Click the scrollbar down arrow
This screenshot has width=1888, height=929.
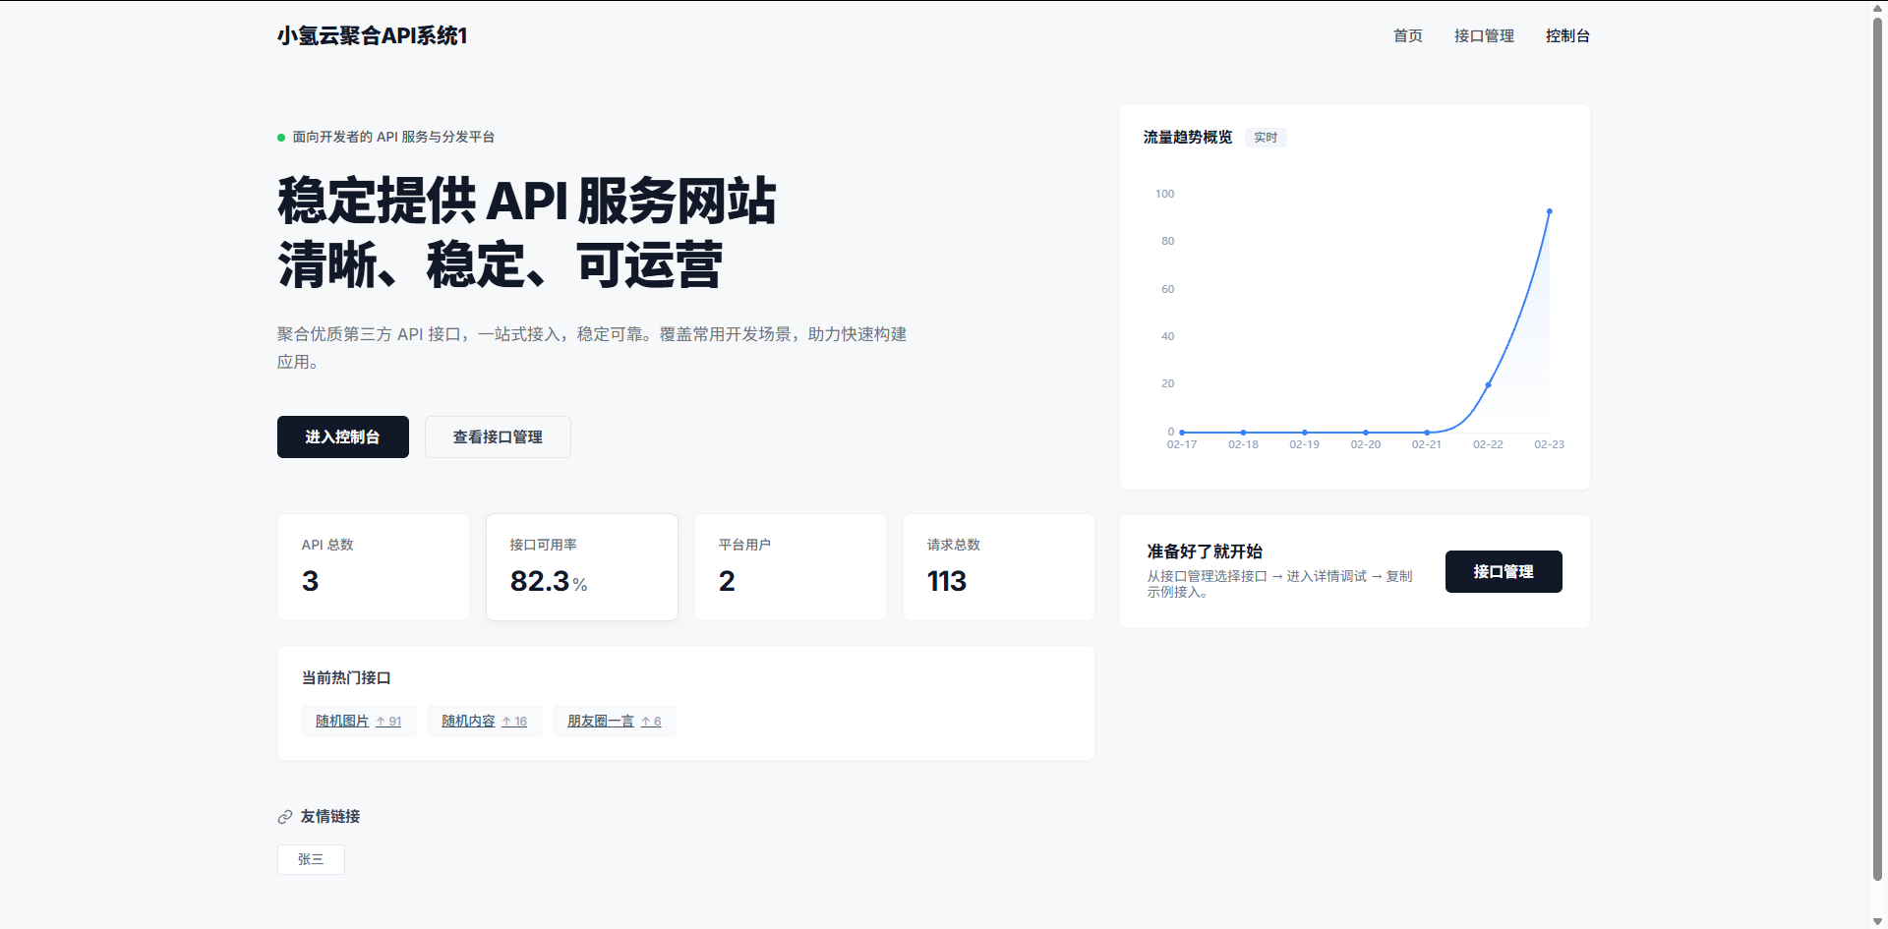point(1879,921)
